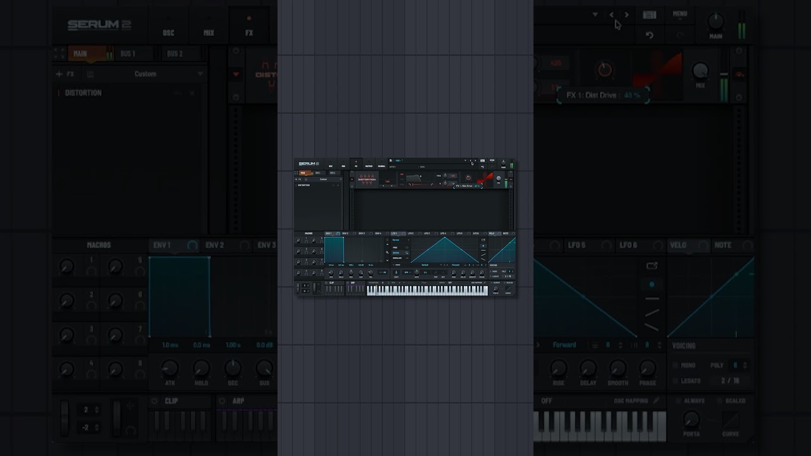
Task: Click MAIN volume knob in center window
Action: 504,163
